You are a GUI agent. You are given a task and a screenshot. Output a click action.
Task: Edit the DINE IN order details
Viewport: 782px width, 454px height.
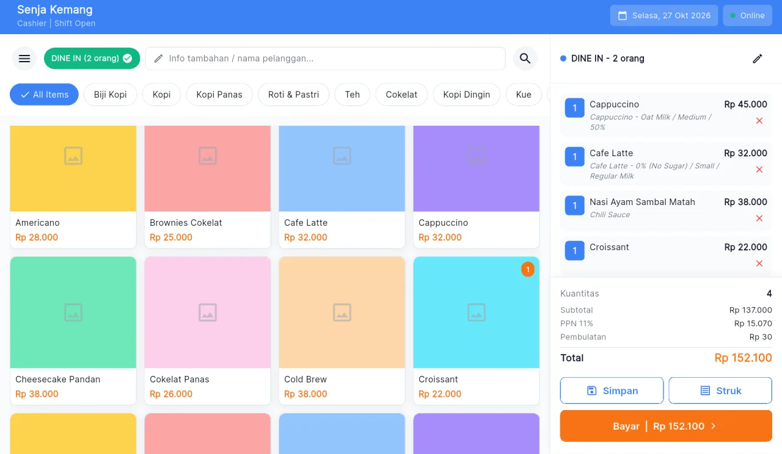pyautogui.click(x=758, y=59)
